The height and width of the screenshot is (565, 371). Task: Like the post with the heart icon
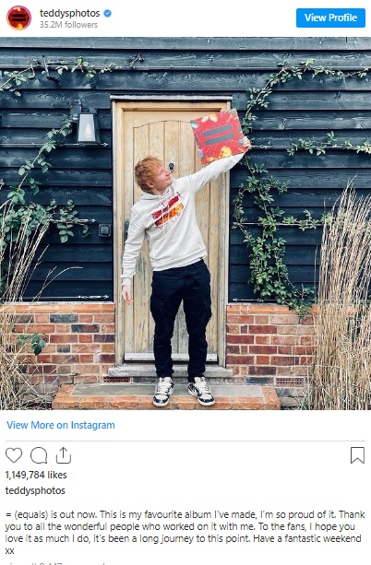click(14, 455)
